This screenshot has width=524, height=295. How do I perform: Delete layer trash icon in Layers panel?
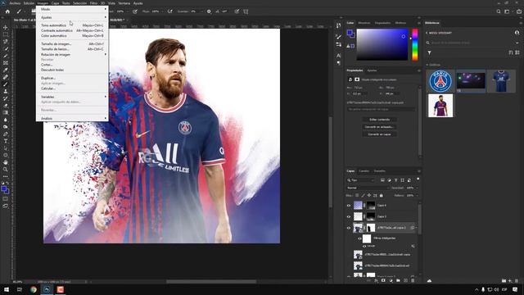click(413, 280)
